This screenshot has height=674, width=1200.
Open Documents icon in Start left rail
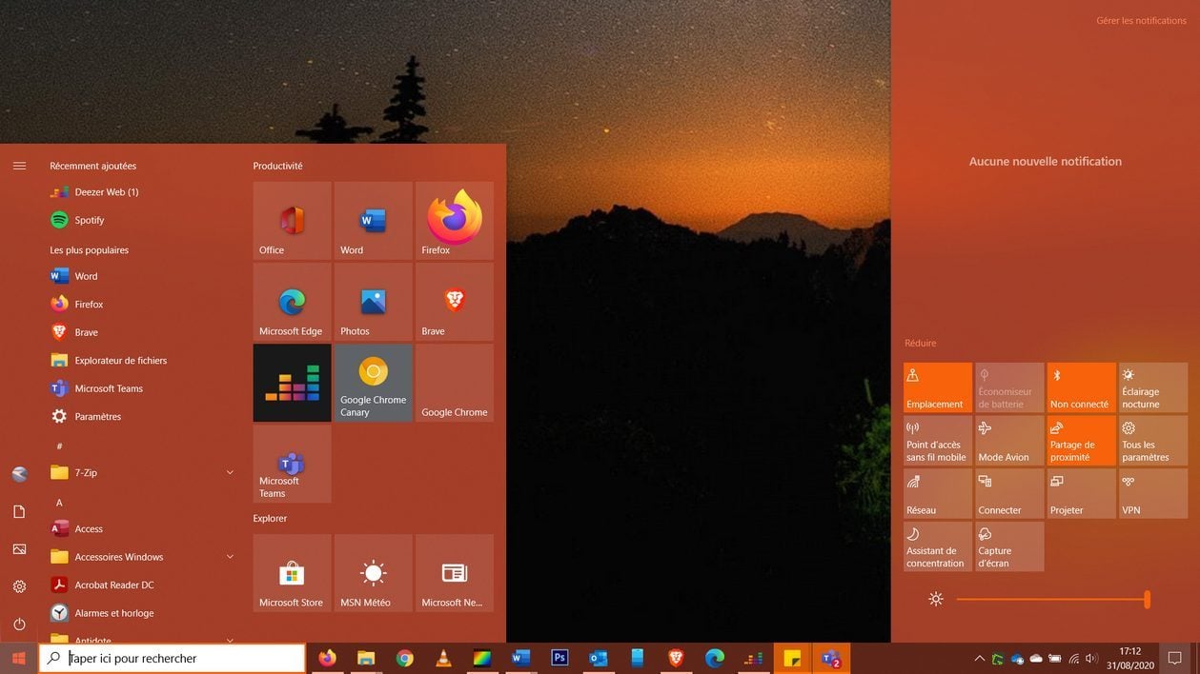click(19, 512)
